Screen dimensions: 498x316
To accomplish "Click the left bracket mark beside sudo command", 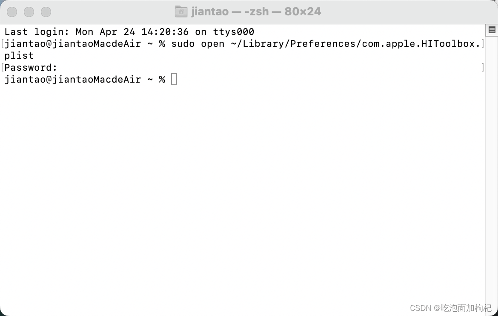I will [x=2, y=43].
